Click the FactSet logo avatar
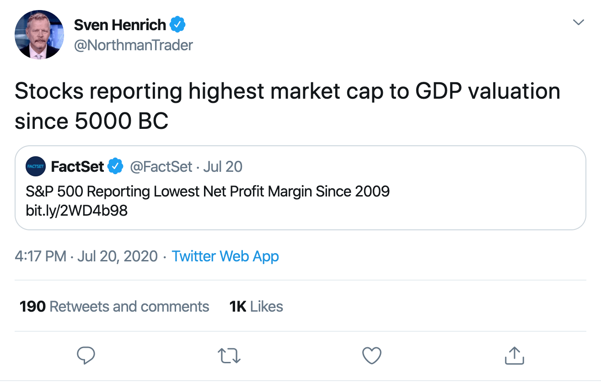Image resolution: width=601 pixels, height=382 pixels. (x=35, y=167)
